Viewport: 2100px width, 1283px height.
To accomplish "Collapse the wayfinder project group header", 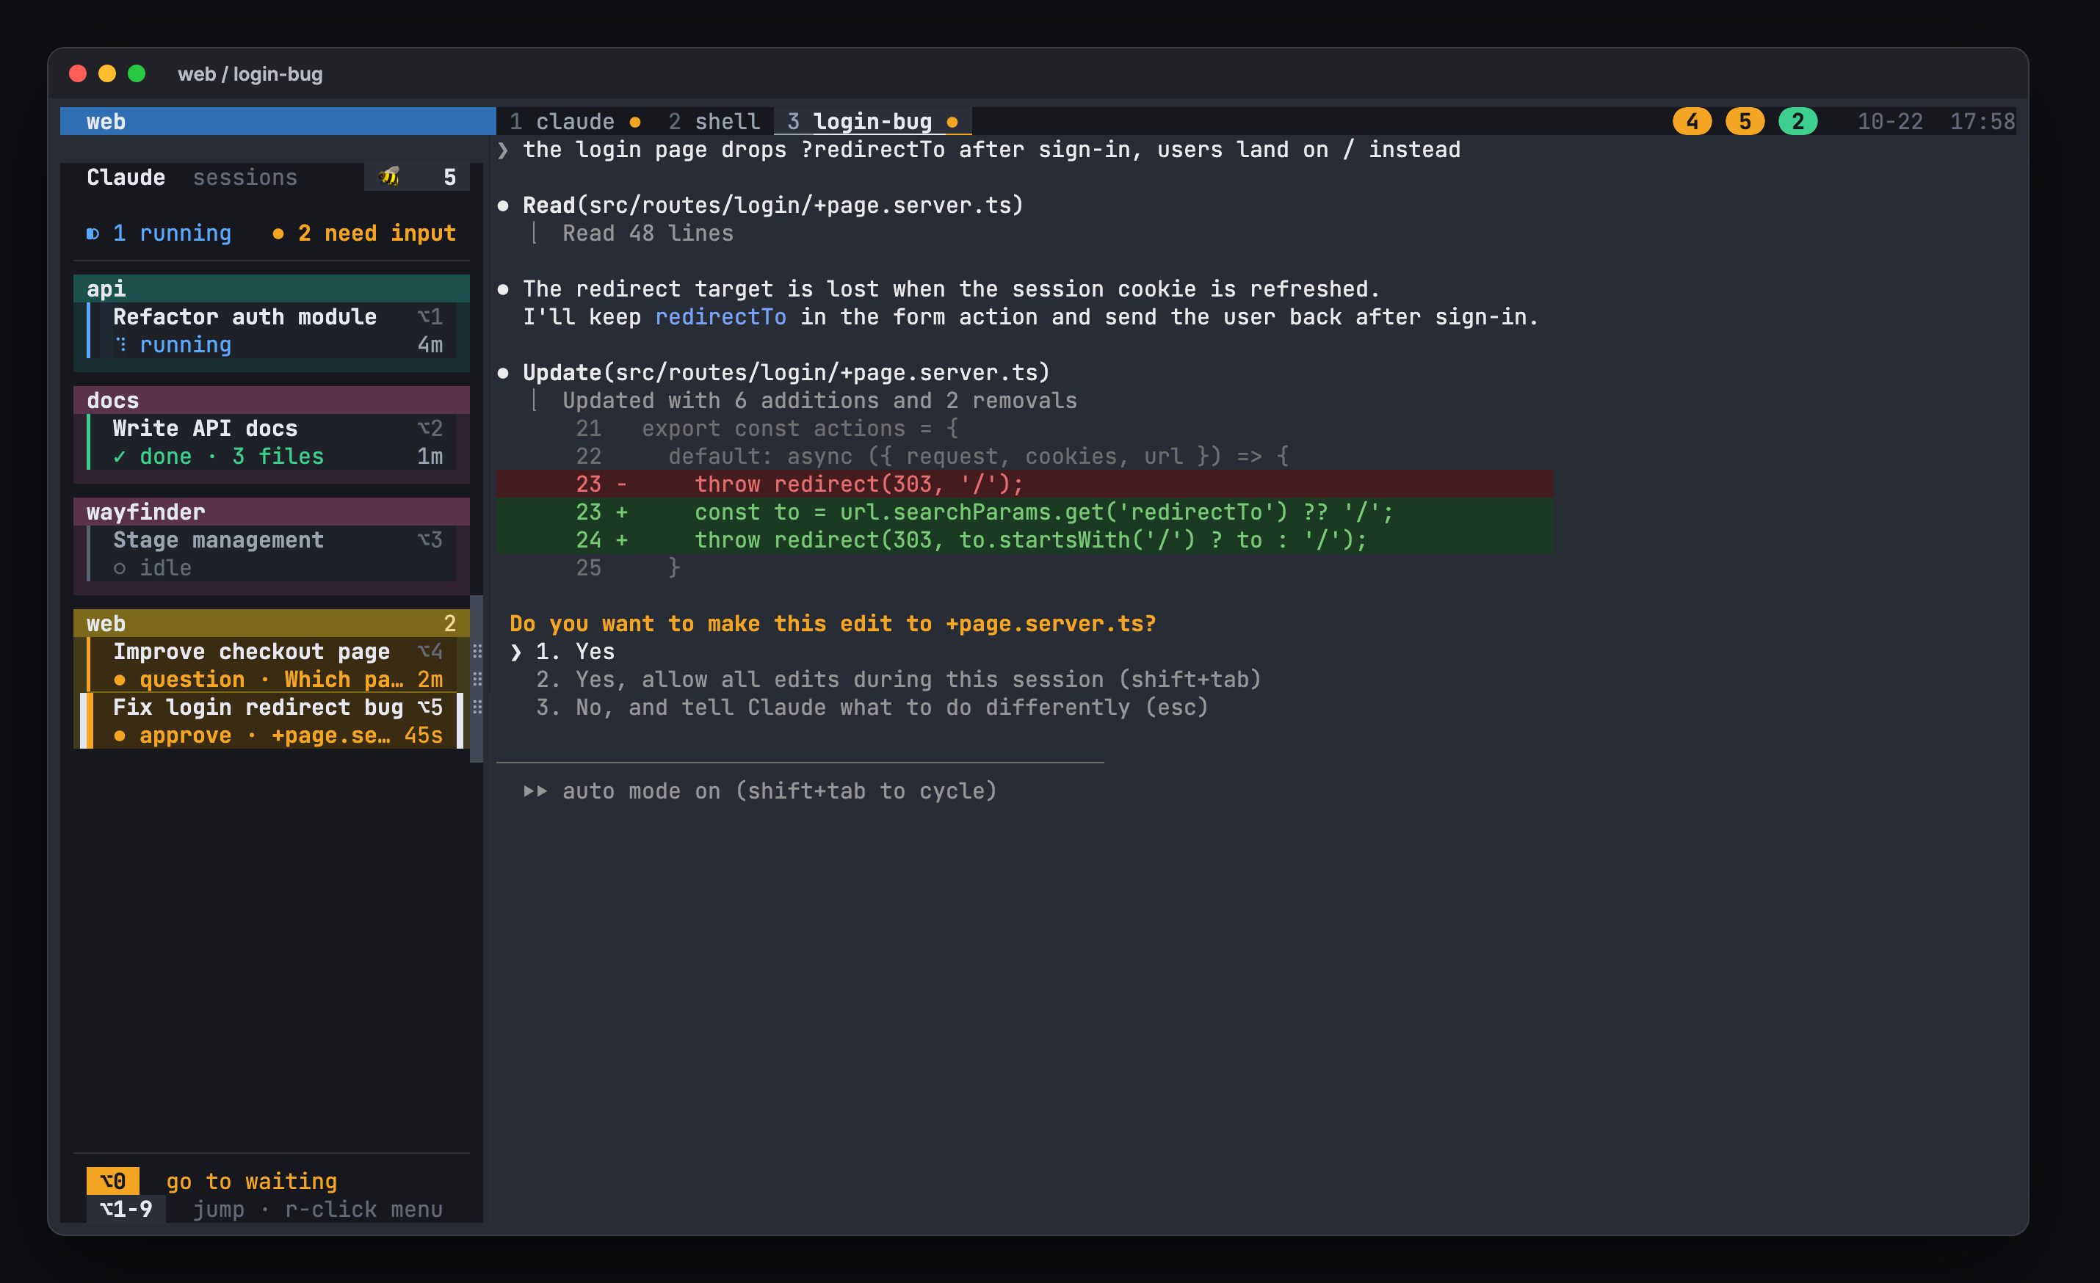I will pyautogui.click(x=271, y=512).
